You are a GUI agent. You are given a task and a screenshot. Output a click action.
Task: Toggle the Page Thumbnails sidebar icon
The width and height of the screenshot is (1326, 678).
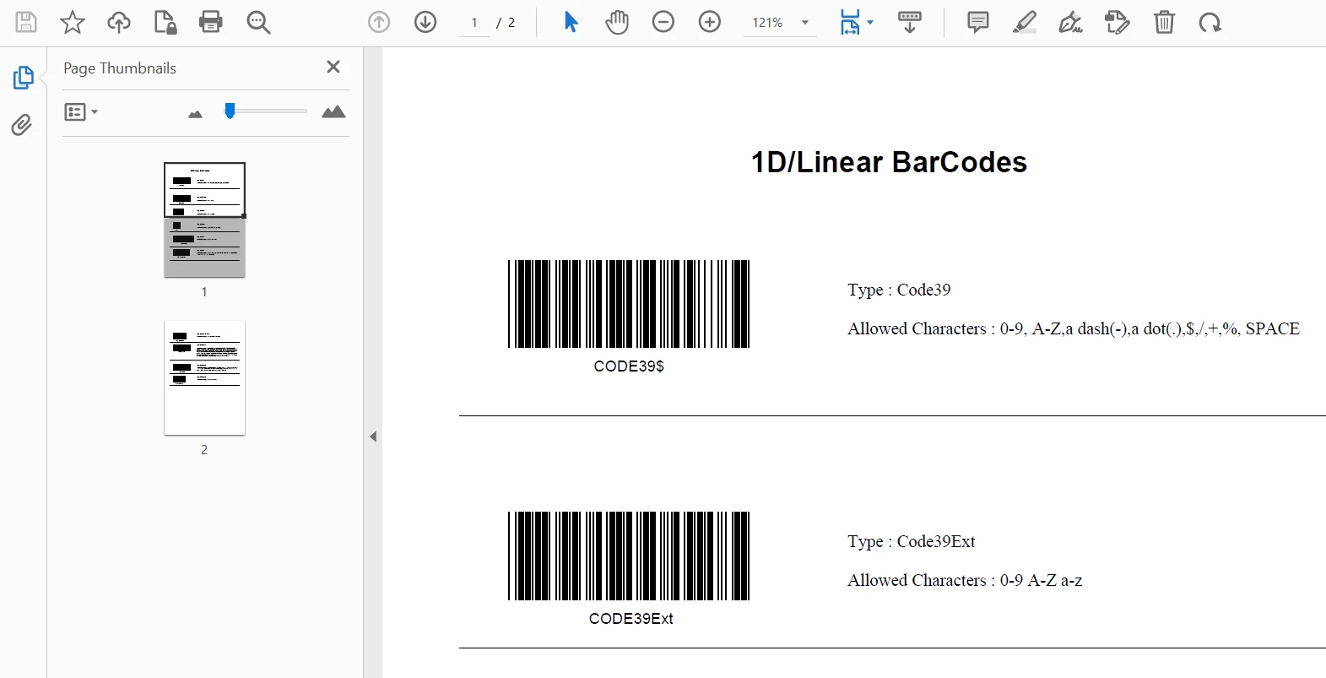(23, 78)
